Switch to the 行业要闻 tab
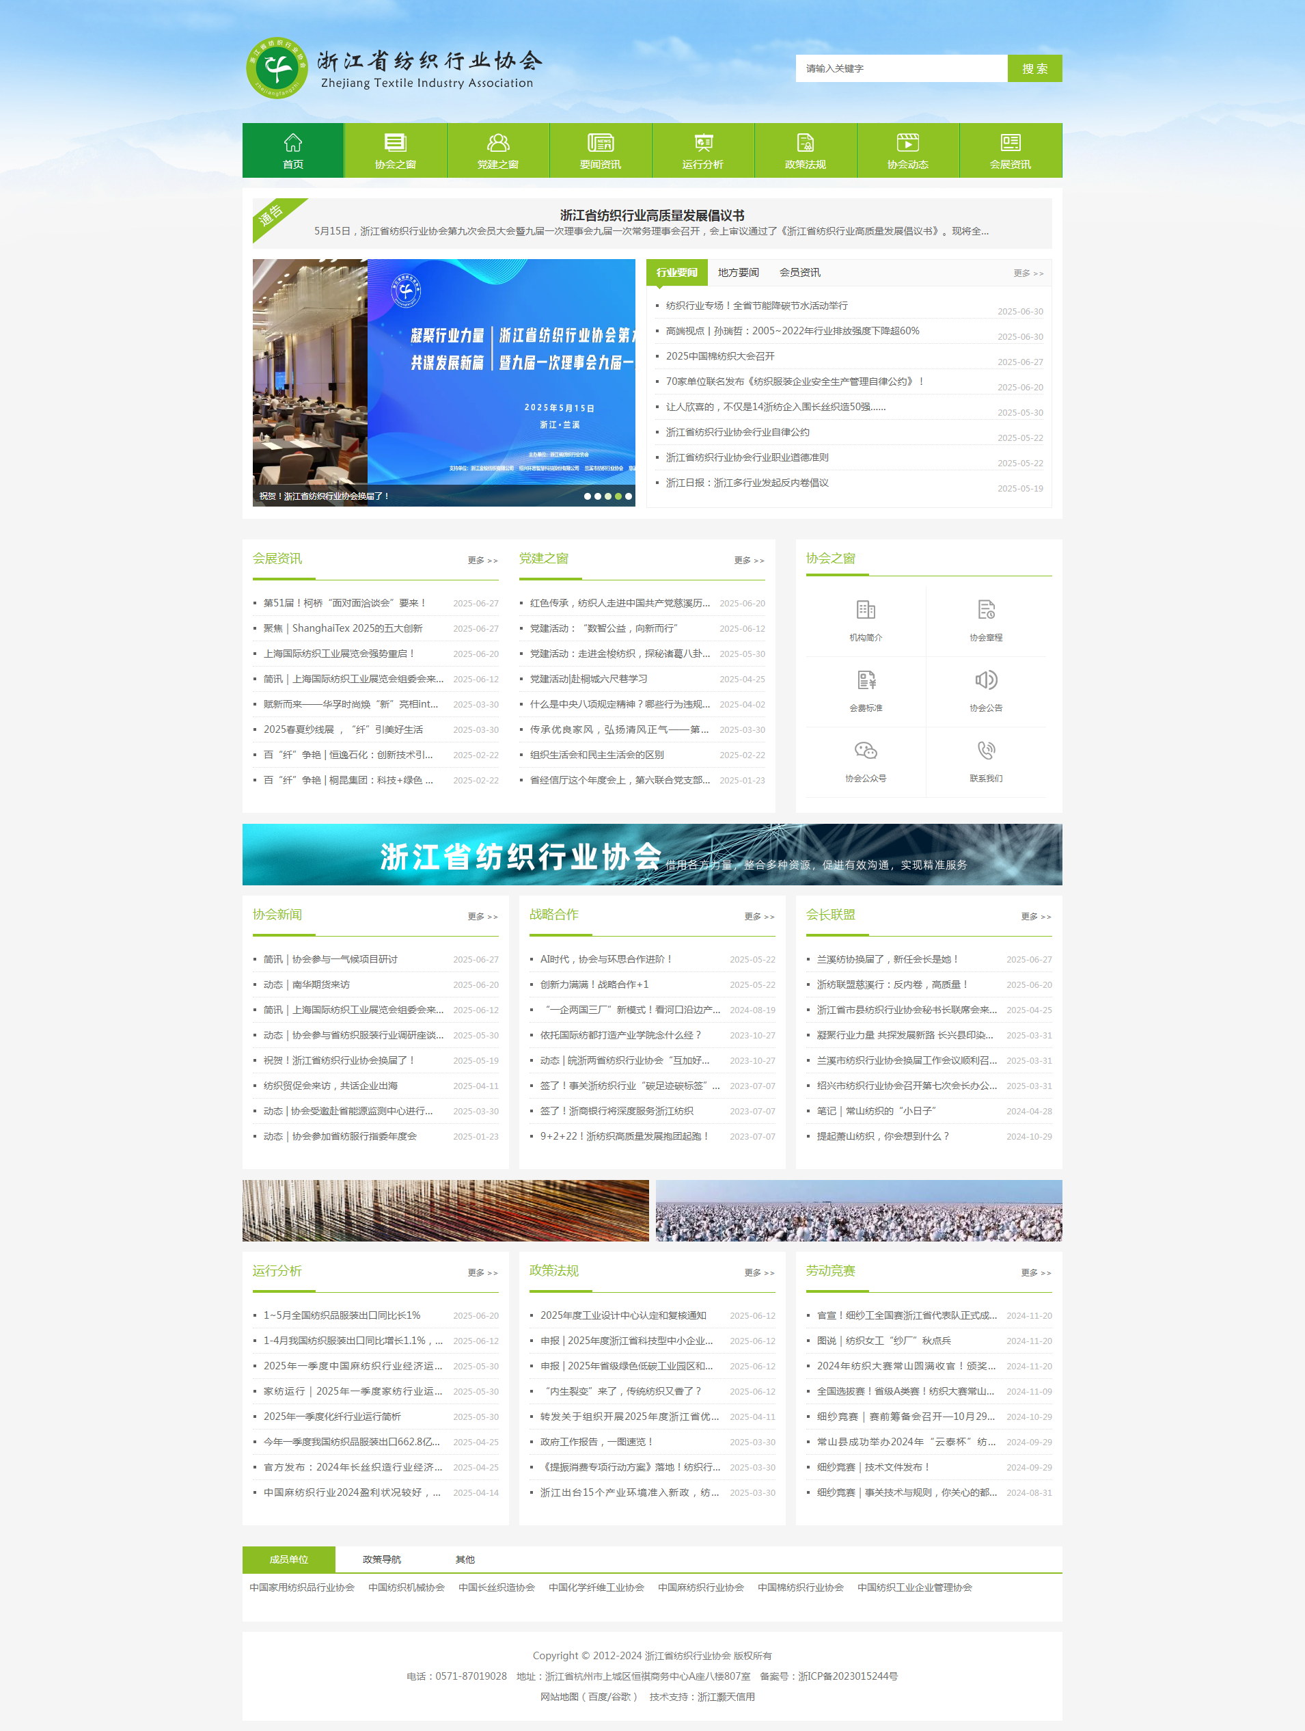The width and height of the screenshot is (1305, 1731). point(676,272)
